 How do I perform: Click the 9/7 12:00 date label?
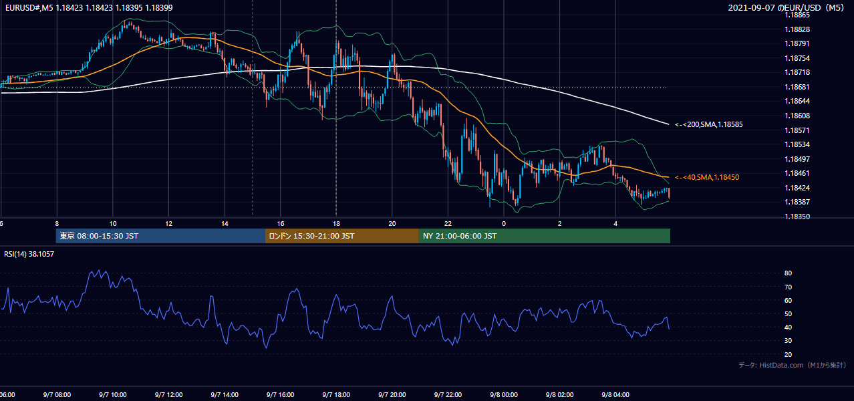[x=168, y=395]
